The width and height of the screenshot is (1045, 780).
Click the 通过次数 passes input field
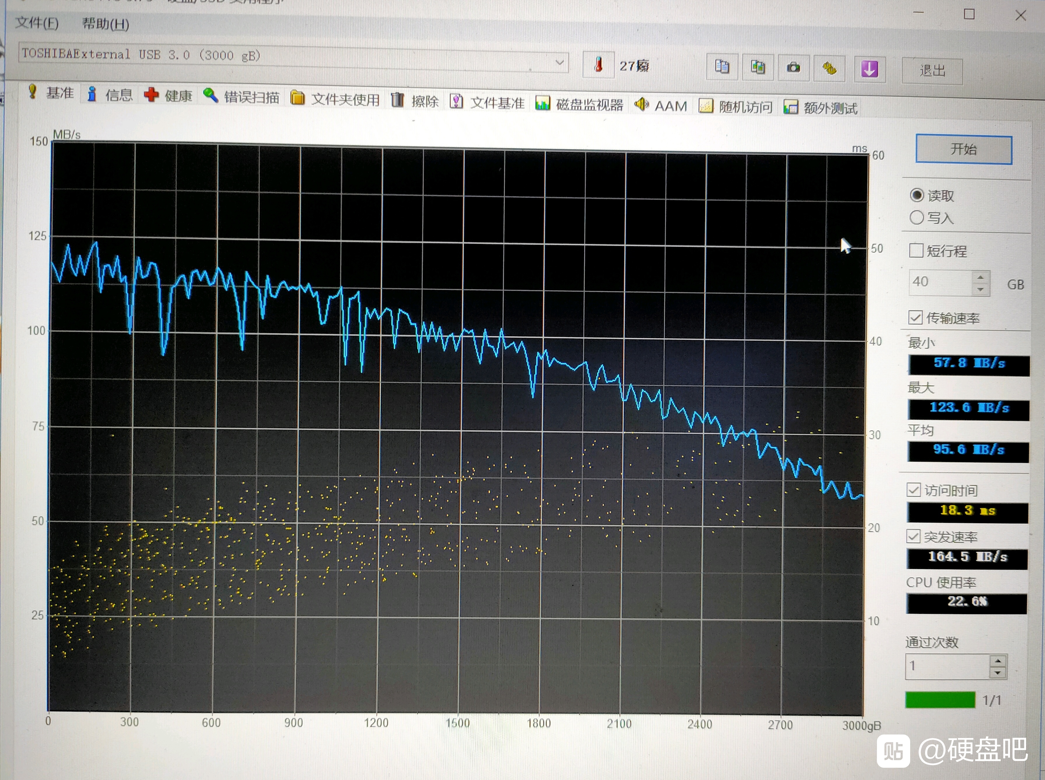tap(947, 666)
